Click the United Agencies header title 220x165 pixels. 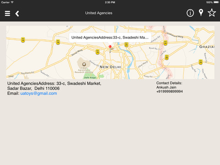click(x=99, y=13)
